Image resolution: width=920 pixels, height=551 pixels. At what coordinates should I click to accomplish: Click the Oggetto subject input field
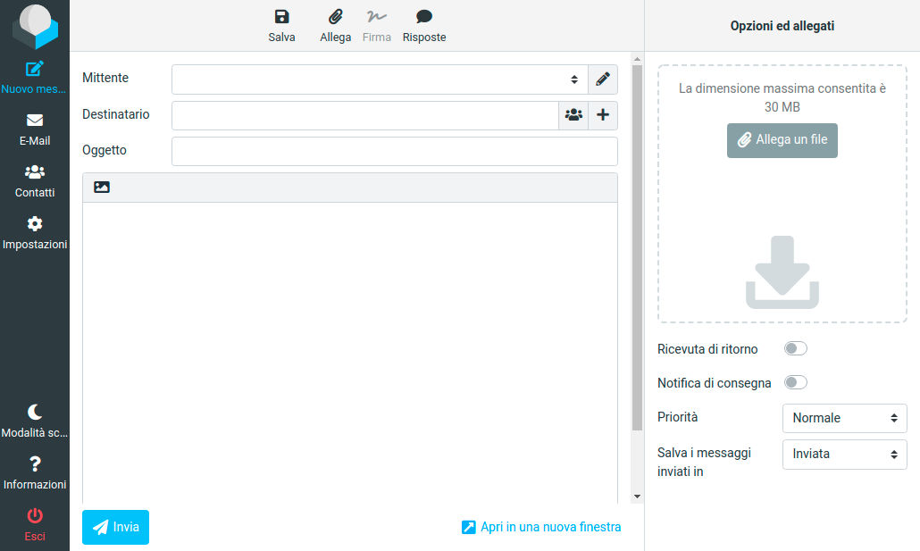[x=394, y=151]
